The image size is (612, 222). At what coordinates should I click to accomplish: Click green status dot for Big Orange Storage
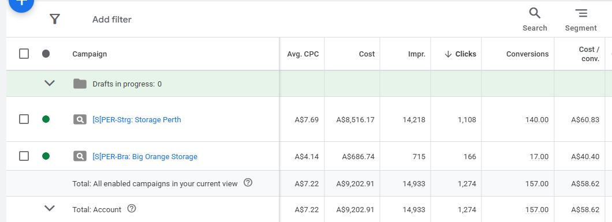pos(46,156)
